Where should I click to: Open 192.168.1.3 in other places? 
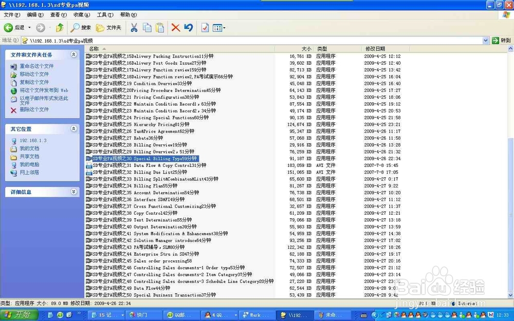tap(33, 141)
